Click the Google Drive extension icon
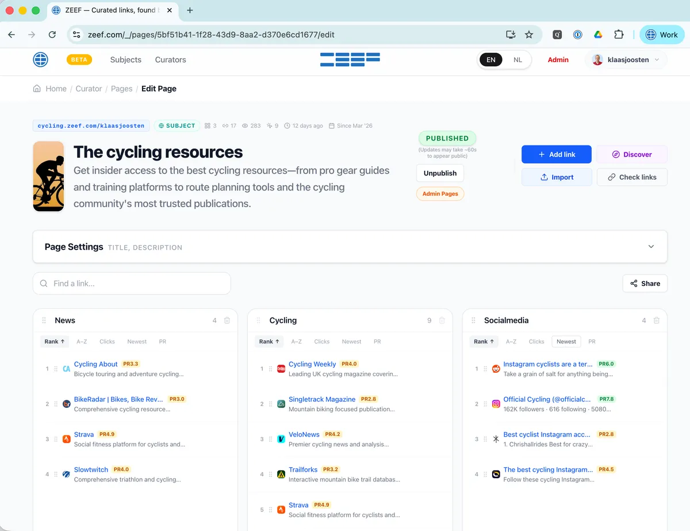The width and height of the screenshot is (690, 531). 598,35
